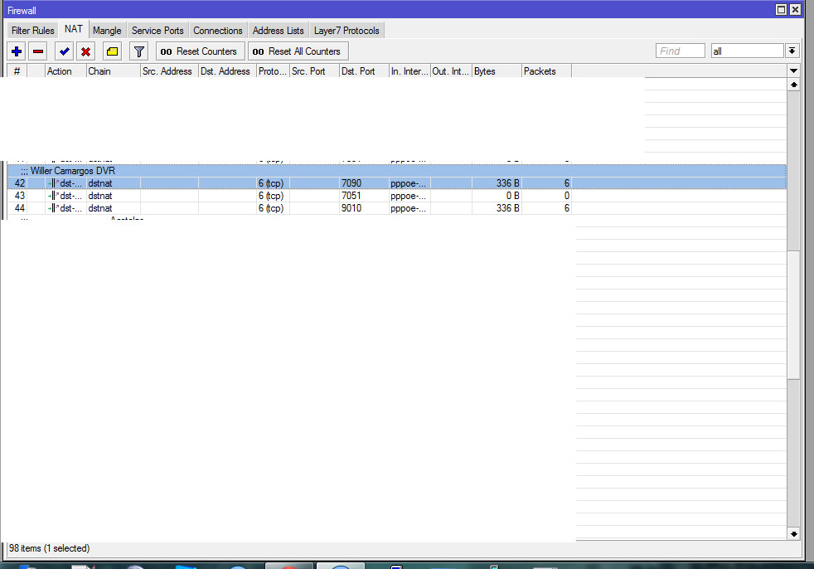Close the Firewall window
Image resolution: width=814 pixels, height=569 pixels.
pyautogui.click(x=795, y=10)
